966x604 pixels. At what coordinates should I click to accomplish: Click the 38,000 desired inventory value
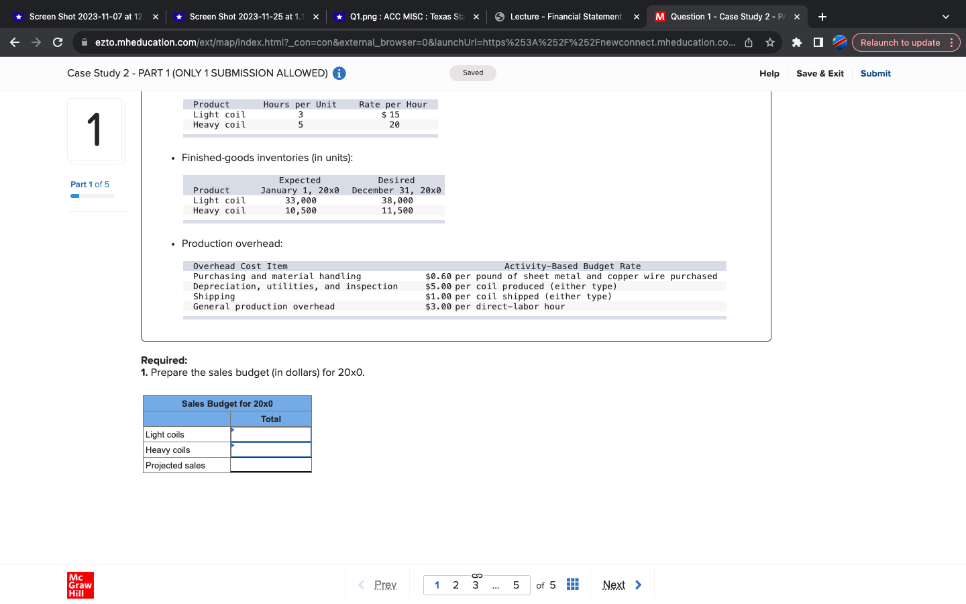[x=397, y=201]
